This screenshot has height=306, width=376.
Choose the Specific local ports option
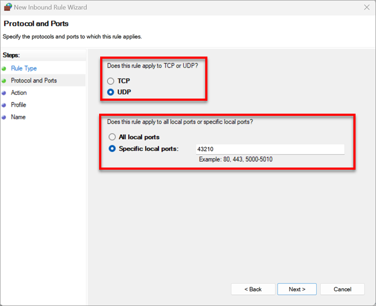[x=112, y=149]
